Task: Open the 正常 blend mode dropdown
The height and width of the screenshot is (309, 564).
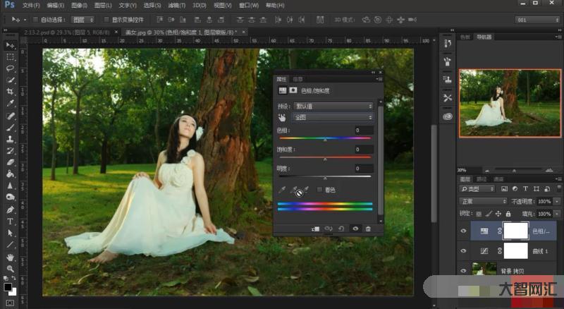Action: tap(484, 201)
